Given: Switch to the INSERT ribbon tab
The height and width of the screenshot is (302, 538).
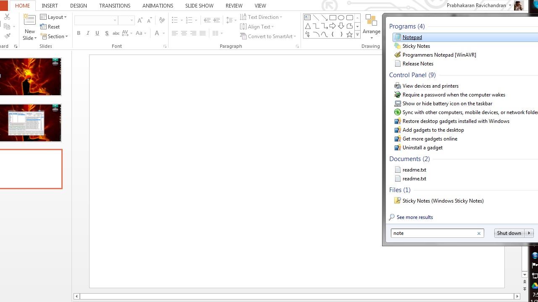Looking at the screenshot, I should pos(50,6).
